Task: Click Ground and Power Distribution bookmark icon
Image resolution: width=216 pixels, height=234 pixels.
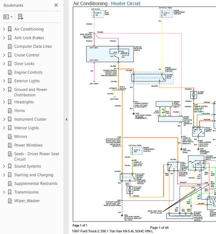Action: pos(10,90)
